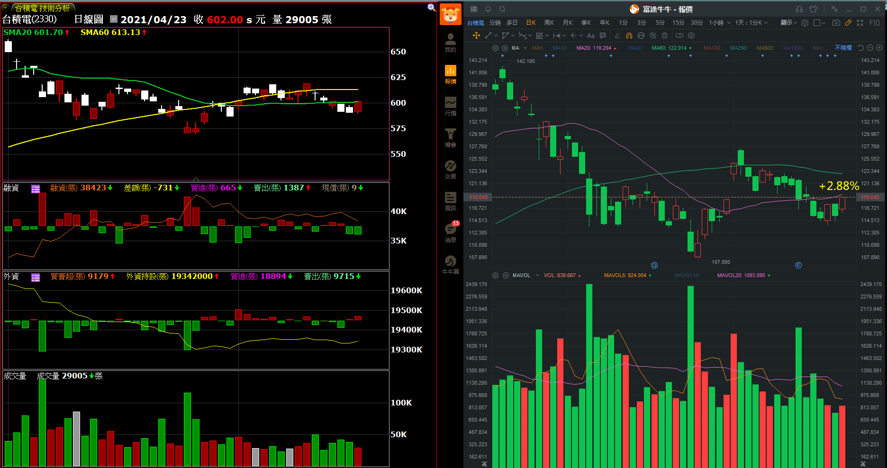Open the search magnifier in title bar
This screenshot has height=468, width=887.
502,9
